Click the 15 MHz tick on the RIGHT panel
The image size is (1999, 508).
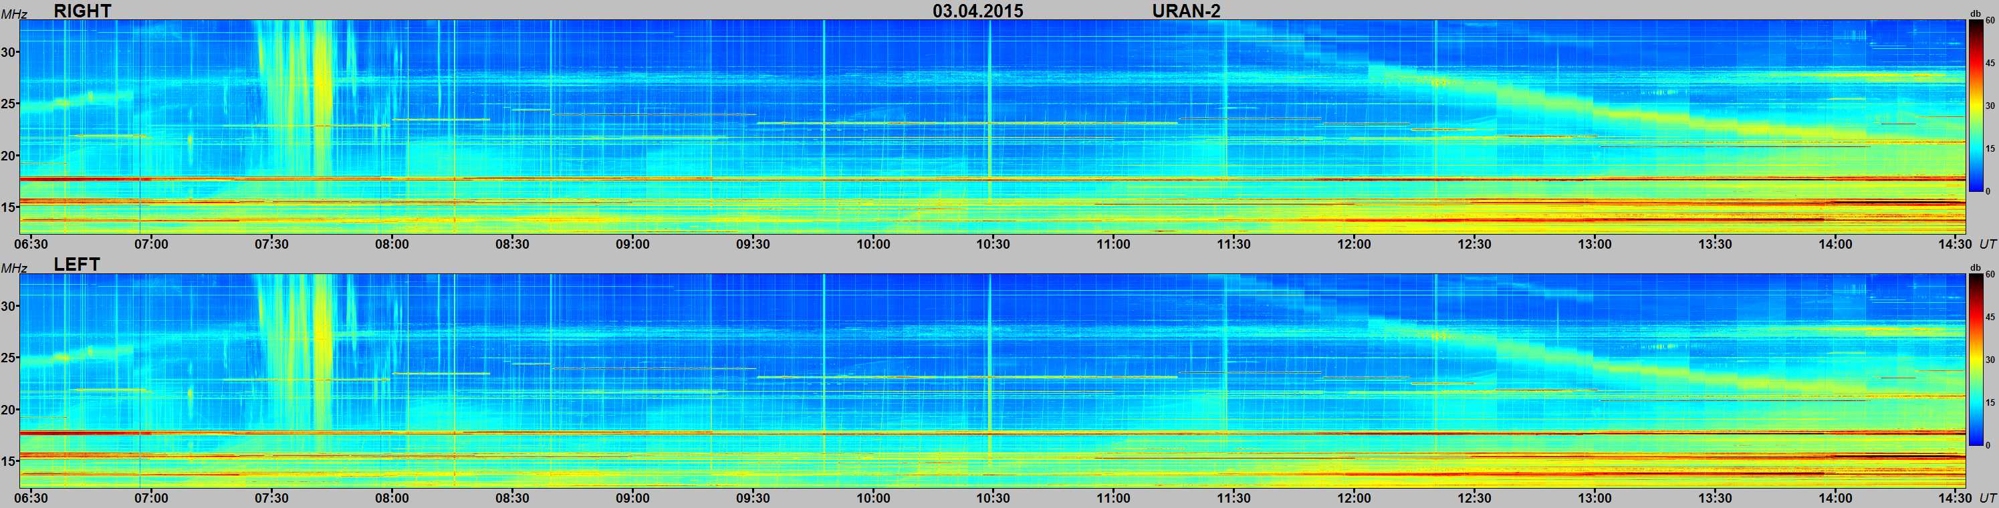pos(9,207)
